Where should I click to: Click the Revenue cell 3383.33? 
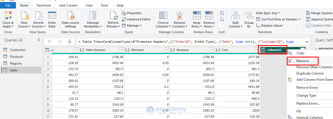192,110
